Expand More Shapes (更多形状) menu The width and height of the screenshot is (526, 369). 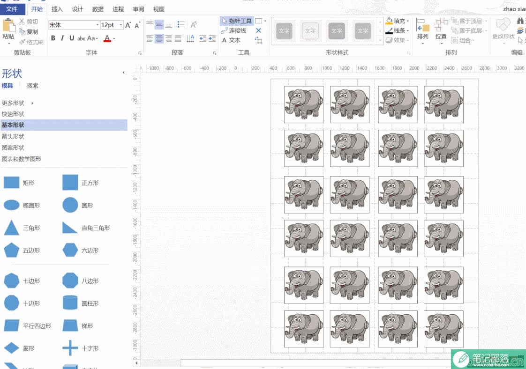click(x=18, y=103)
